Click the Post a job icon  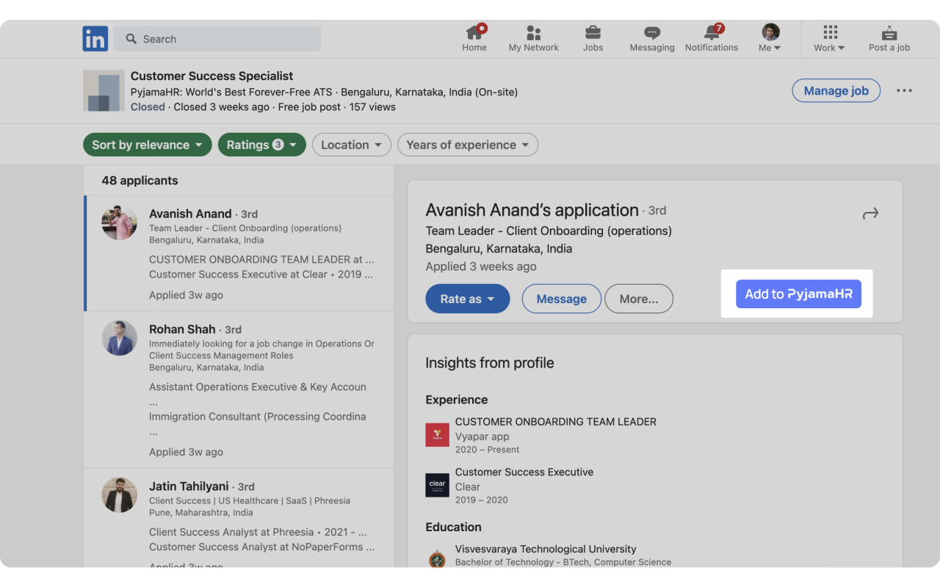[x=889, y=34]
